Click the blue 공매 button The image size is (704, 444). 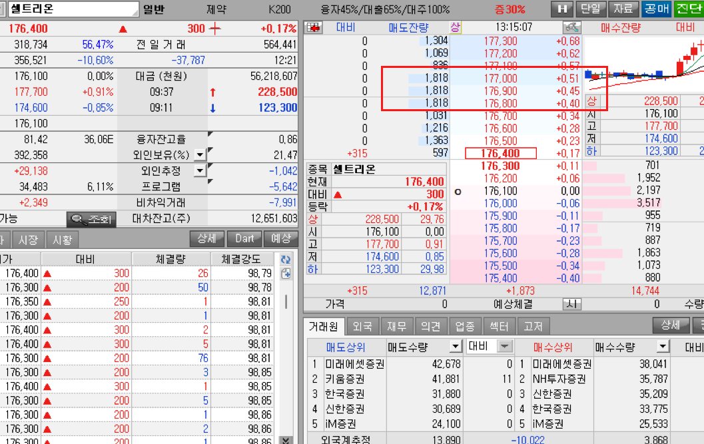coord(656,9)
